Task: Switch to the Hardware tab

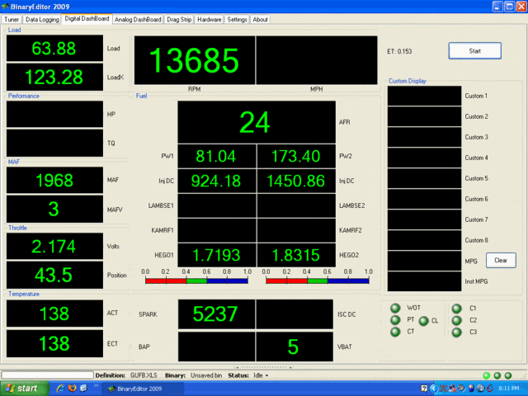Action: tap(209, 20)
